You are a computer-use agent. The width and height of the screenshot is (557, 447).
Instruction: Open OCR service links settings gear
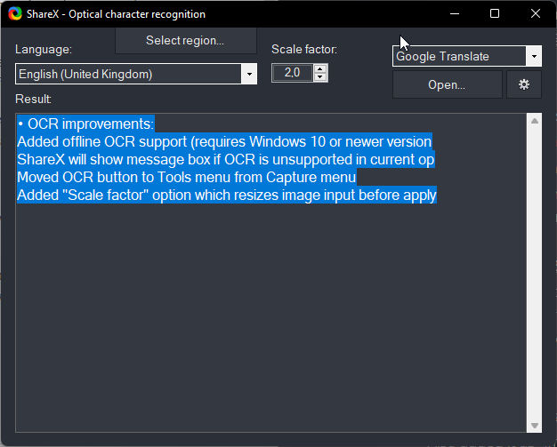pos(523,85)
